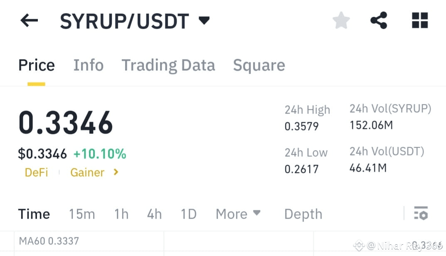Select the 4h timeframe
This screenshot has width=446, height=256.
click(x=154, y=214)
